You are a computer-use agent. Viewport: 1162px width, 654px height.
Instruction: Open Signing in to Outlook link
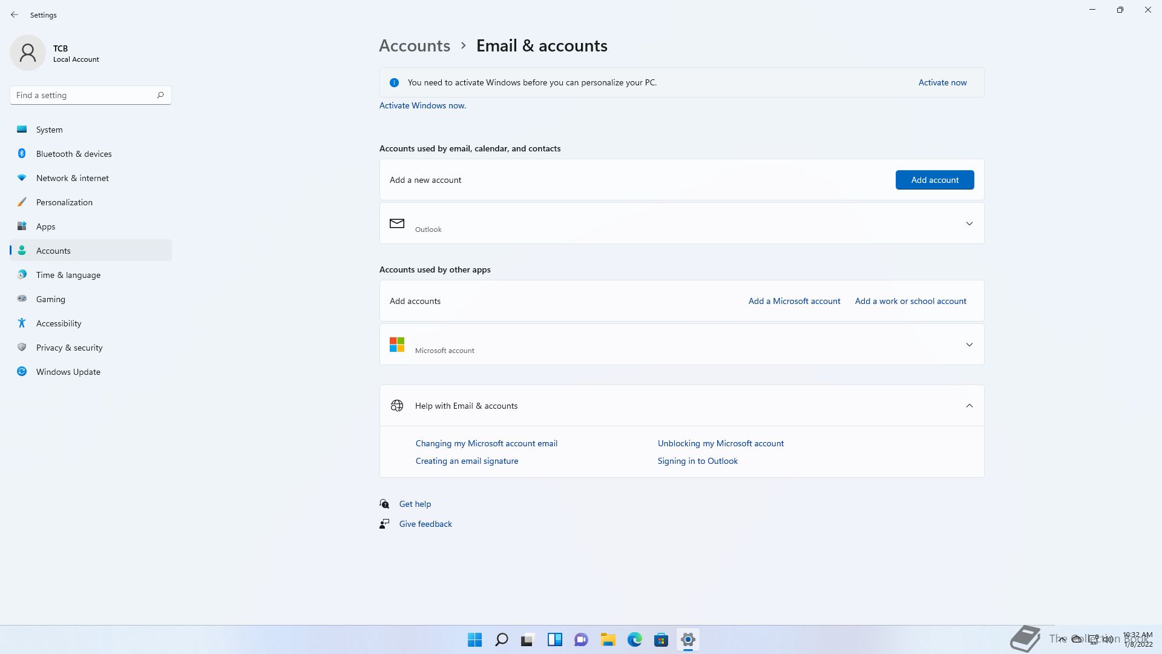(697, 461)
